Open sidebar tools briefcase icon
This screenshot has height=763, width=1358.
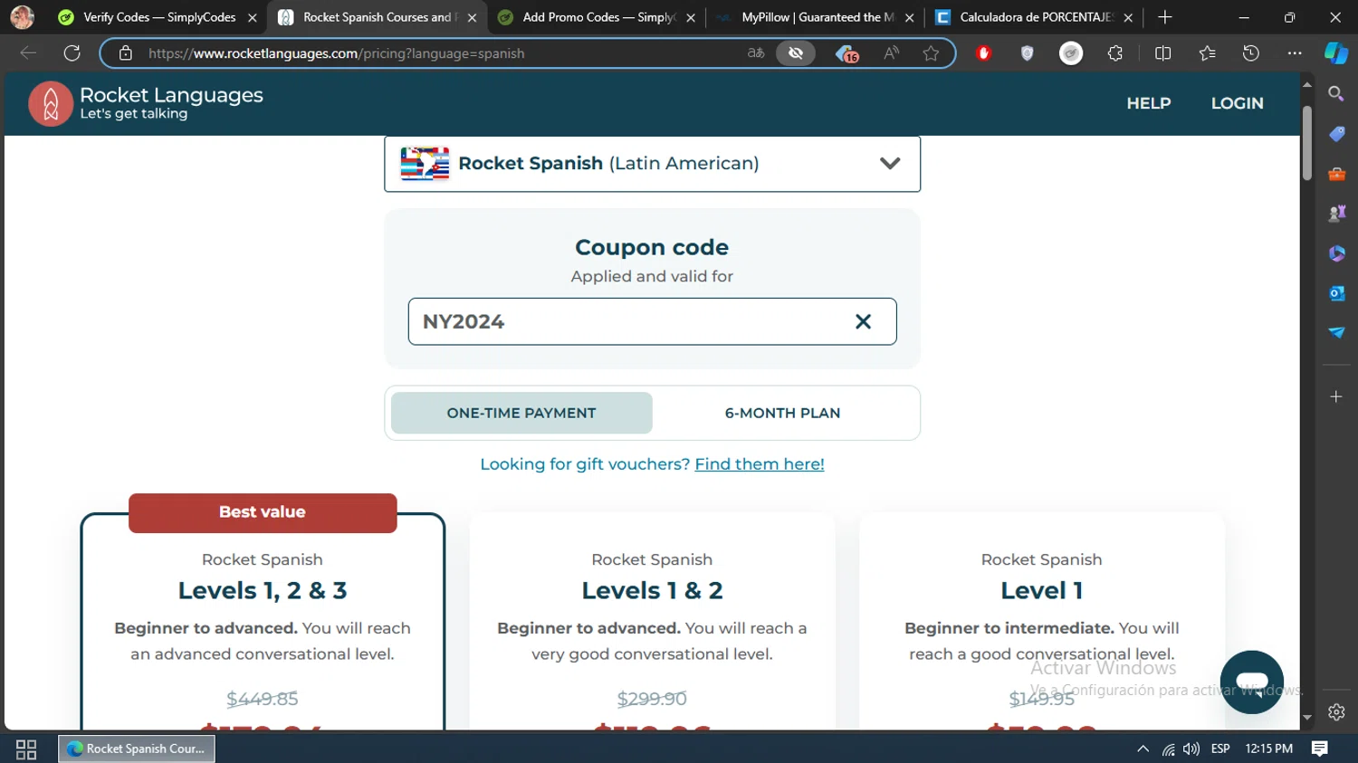point(1336,174)
